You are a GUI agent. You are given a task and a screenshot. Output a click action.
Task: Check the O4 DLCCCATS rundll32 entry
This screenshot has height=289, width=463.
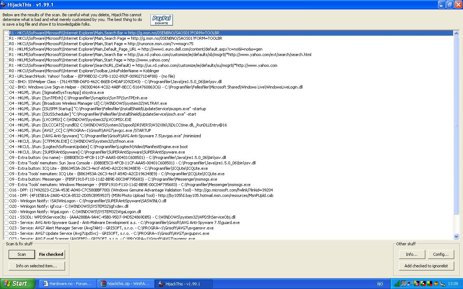coord(7,125)
